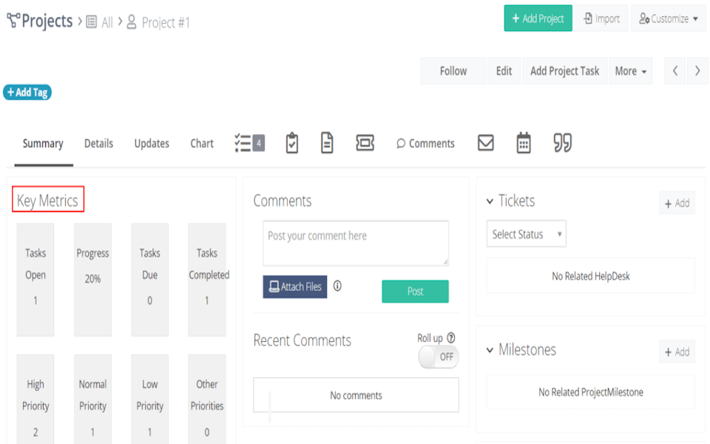Click the Attach Files button

coord(295,287)
